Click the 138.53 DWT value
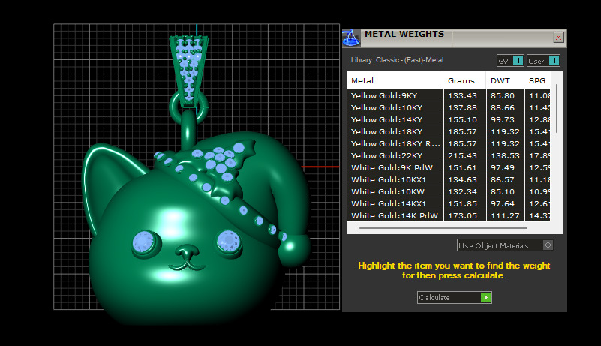Viewport: 601px width, 346px height. [505, 156]
